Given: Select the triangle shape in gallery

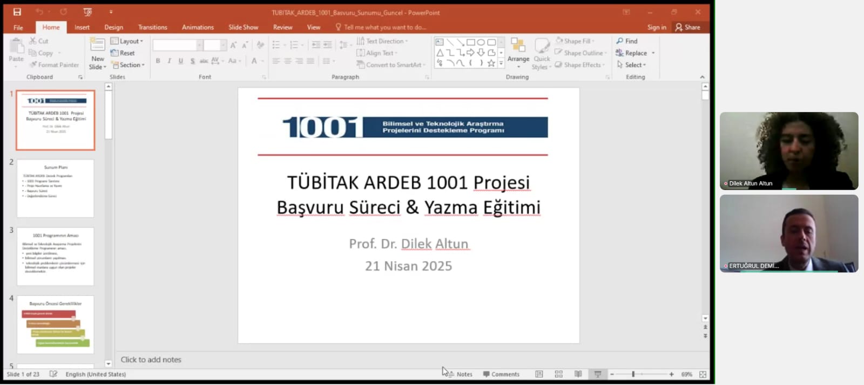Looking at the screenshot, I should point(440,52).
